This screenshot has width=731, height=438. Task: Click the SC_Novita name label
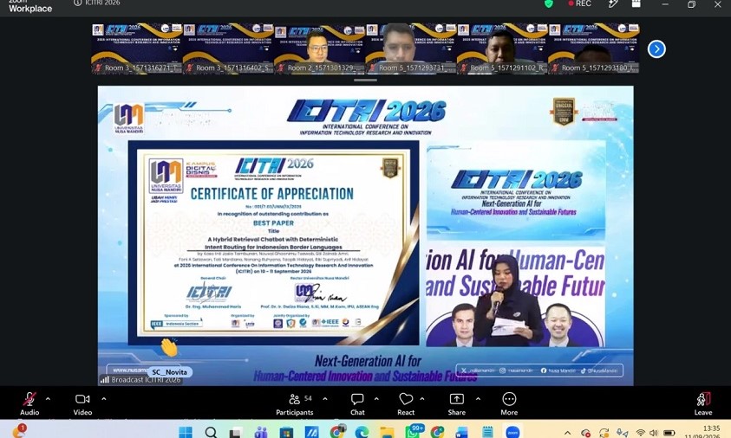[x=170, y=372]
